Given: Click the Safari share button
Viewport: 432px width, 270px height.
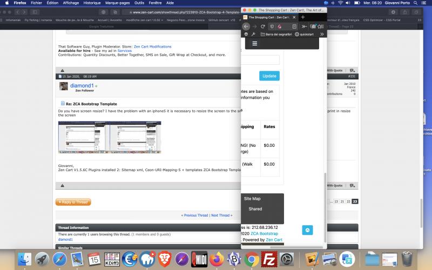Looking at the screenshot, I should click(404, 12).
